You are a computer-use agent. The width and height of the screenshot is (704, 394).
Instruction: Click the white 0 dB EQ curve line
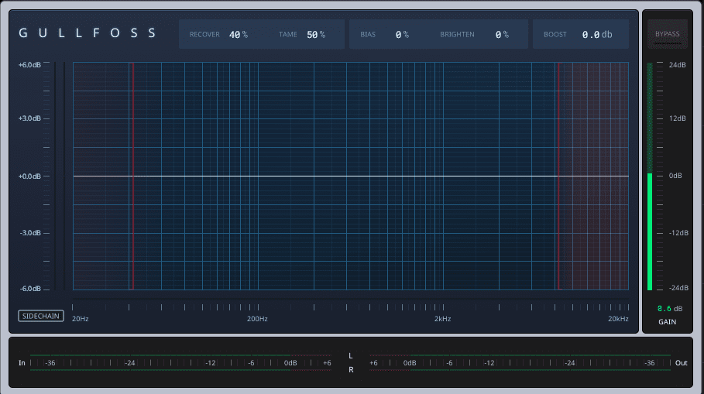pyautogui.click(x=351, y=176)
